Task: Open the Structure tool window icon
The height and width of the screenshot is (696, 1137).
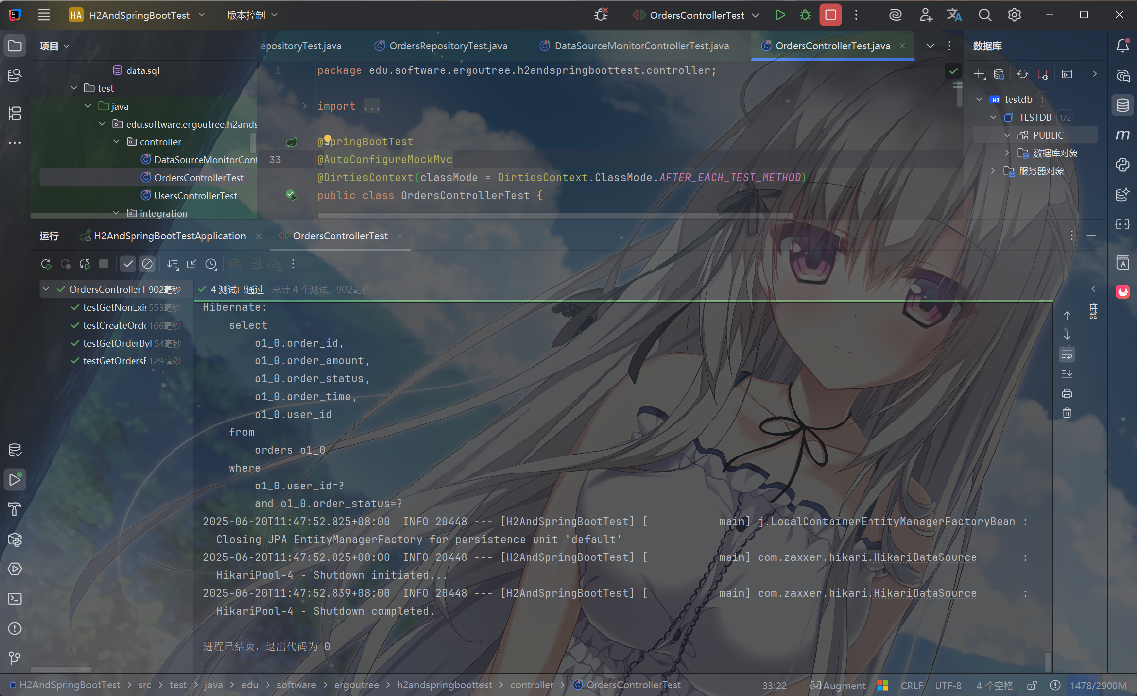Action: (15, 113)
